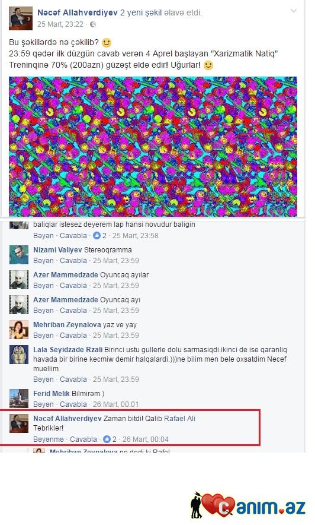315x525 pixels.
Task: Click the globe privacy icon beside 25 Mart
Action: click(x=93, y=24)
